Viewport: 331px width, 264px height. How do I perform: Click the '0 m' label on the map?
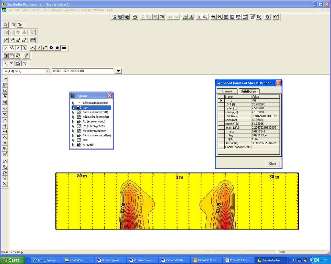[x=179, y=177]
